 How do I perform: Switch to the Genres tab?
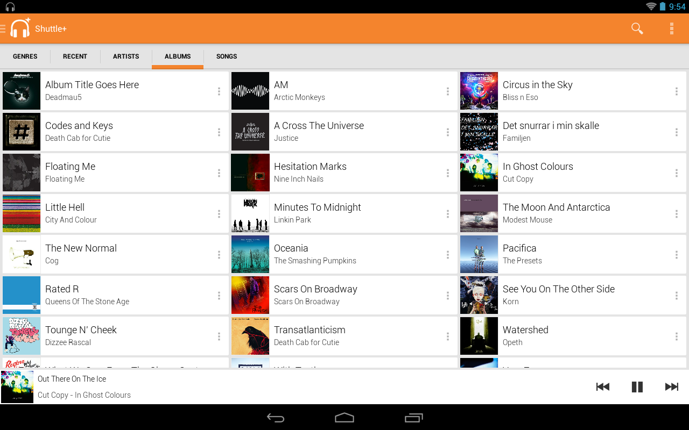(x=25, y=56)
